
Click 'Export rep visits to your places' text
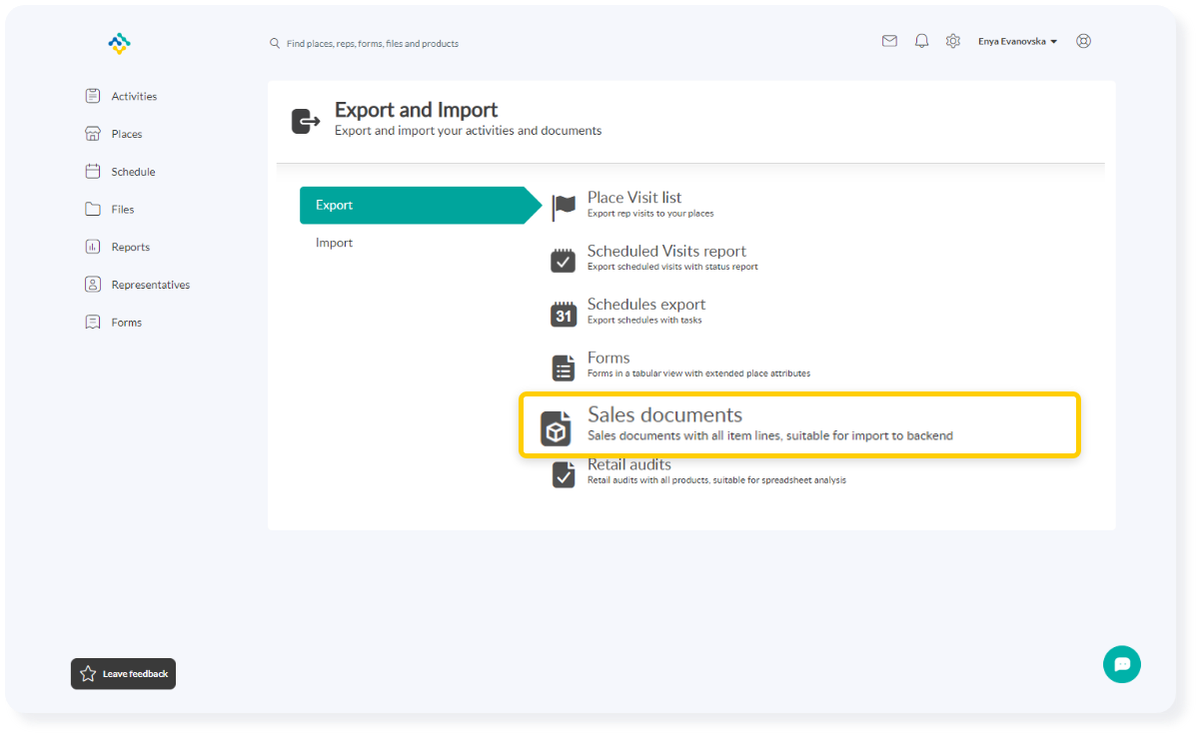click(650, 214)
